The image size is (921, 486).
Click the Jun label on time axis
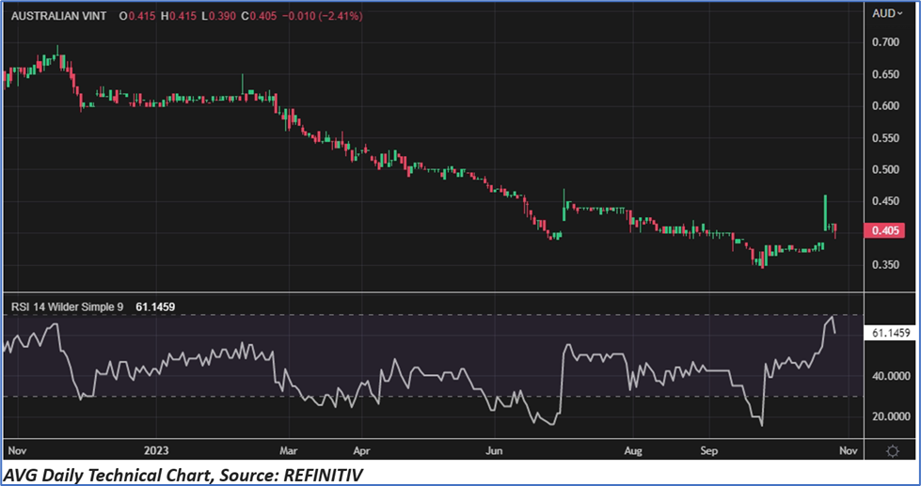[x=494, y=451]
